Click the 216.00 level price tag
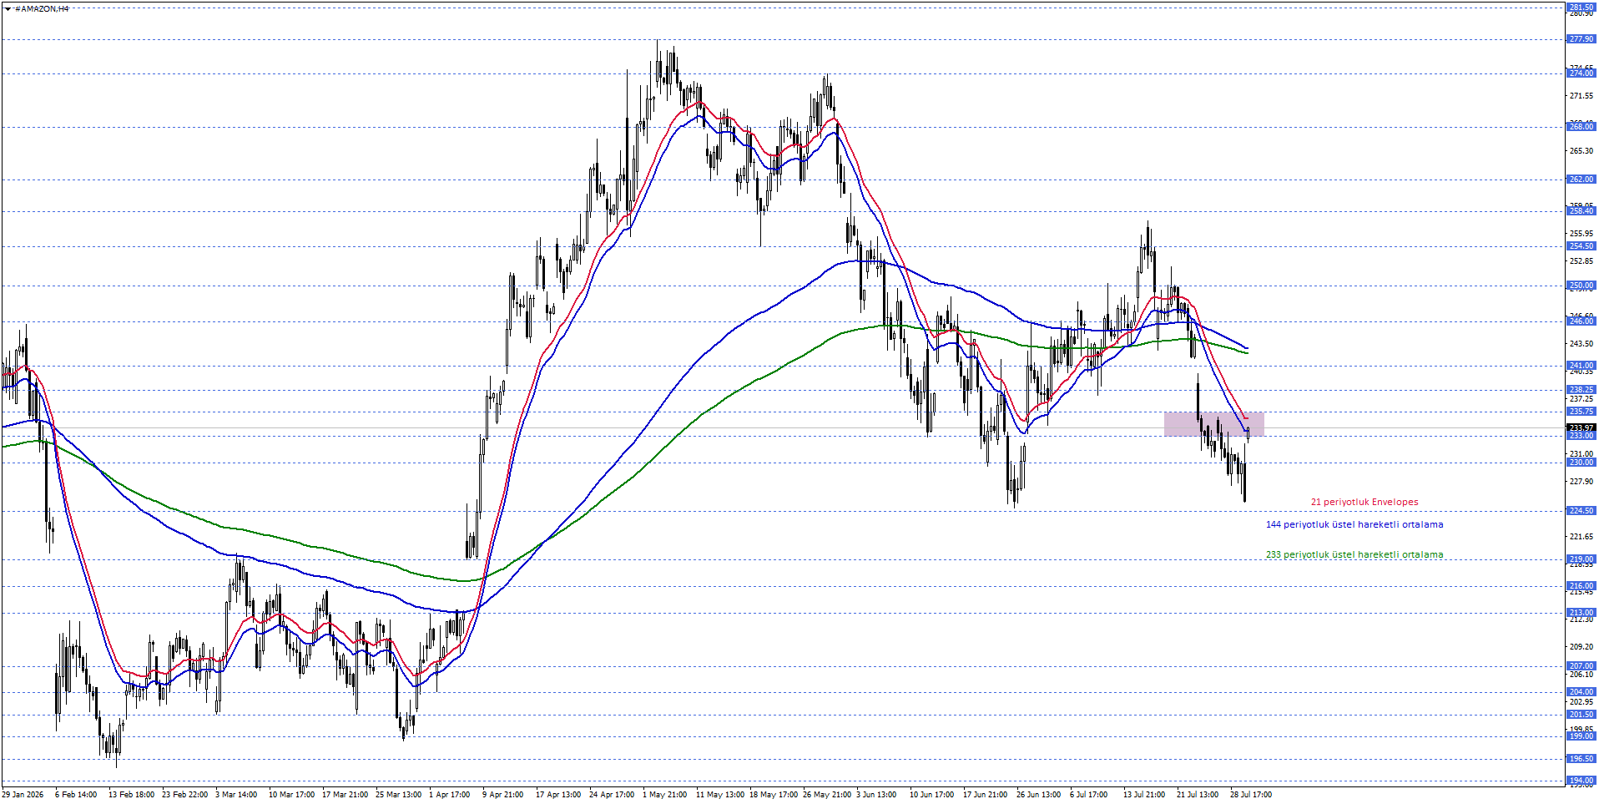This screenshot has height=804, width=1599. point(1581,586)
